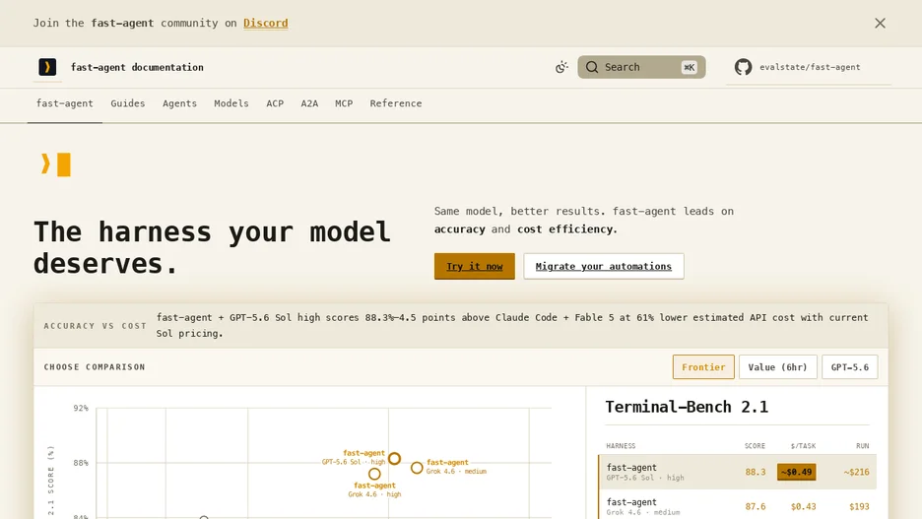This screenshot has width=922, height=519.
Task: Open the Discord link in the banner
Action: [266, 23]
